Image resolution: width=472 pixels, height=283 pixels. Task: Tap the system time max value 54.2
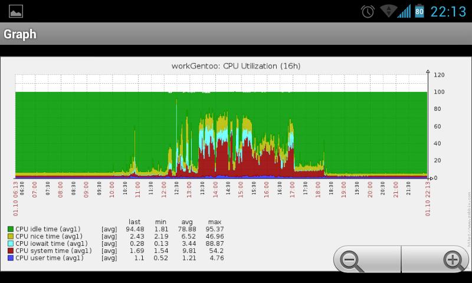(216, 251)
